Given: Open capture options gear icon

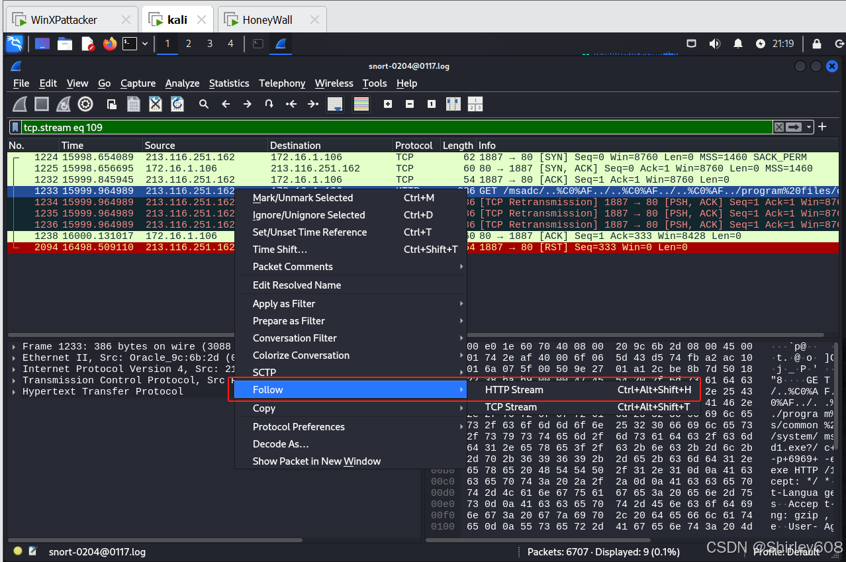Looking at the screenshot, I should pos(85,104).
